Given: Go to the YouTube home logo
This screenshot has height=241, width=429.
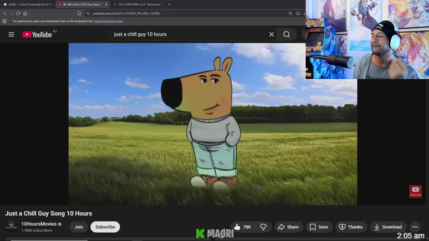Looking at the screenshot, I should point(37,34).
